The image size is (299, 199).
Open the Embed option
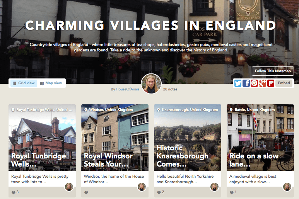284,83
